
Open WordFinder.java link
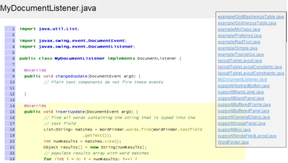click(x=233, y=142)
